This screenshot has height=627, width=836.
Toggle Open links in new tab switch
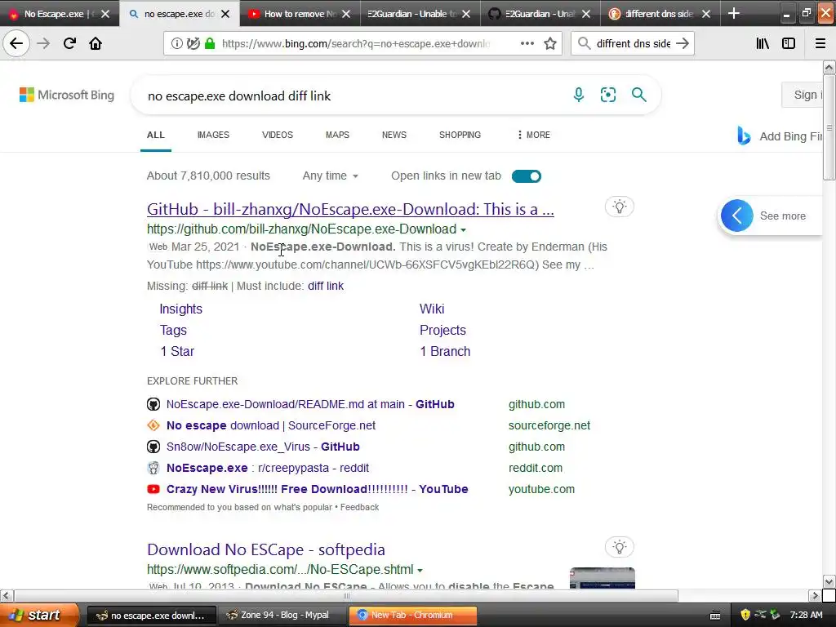pyautogui.click(x=527, y=176)
